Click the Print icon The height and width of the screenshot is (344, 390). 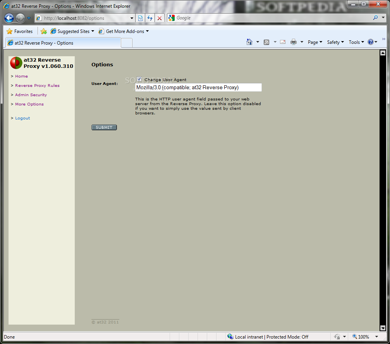(x=294, y=42)
